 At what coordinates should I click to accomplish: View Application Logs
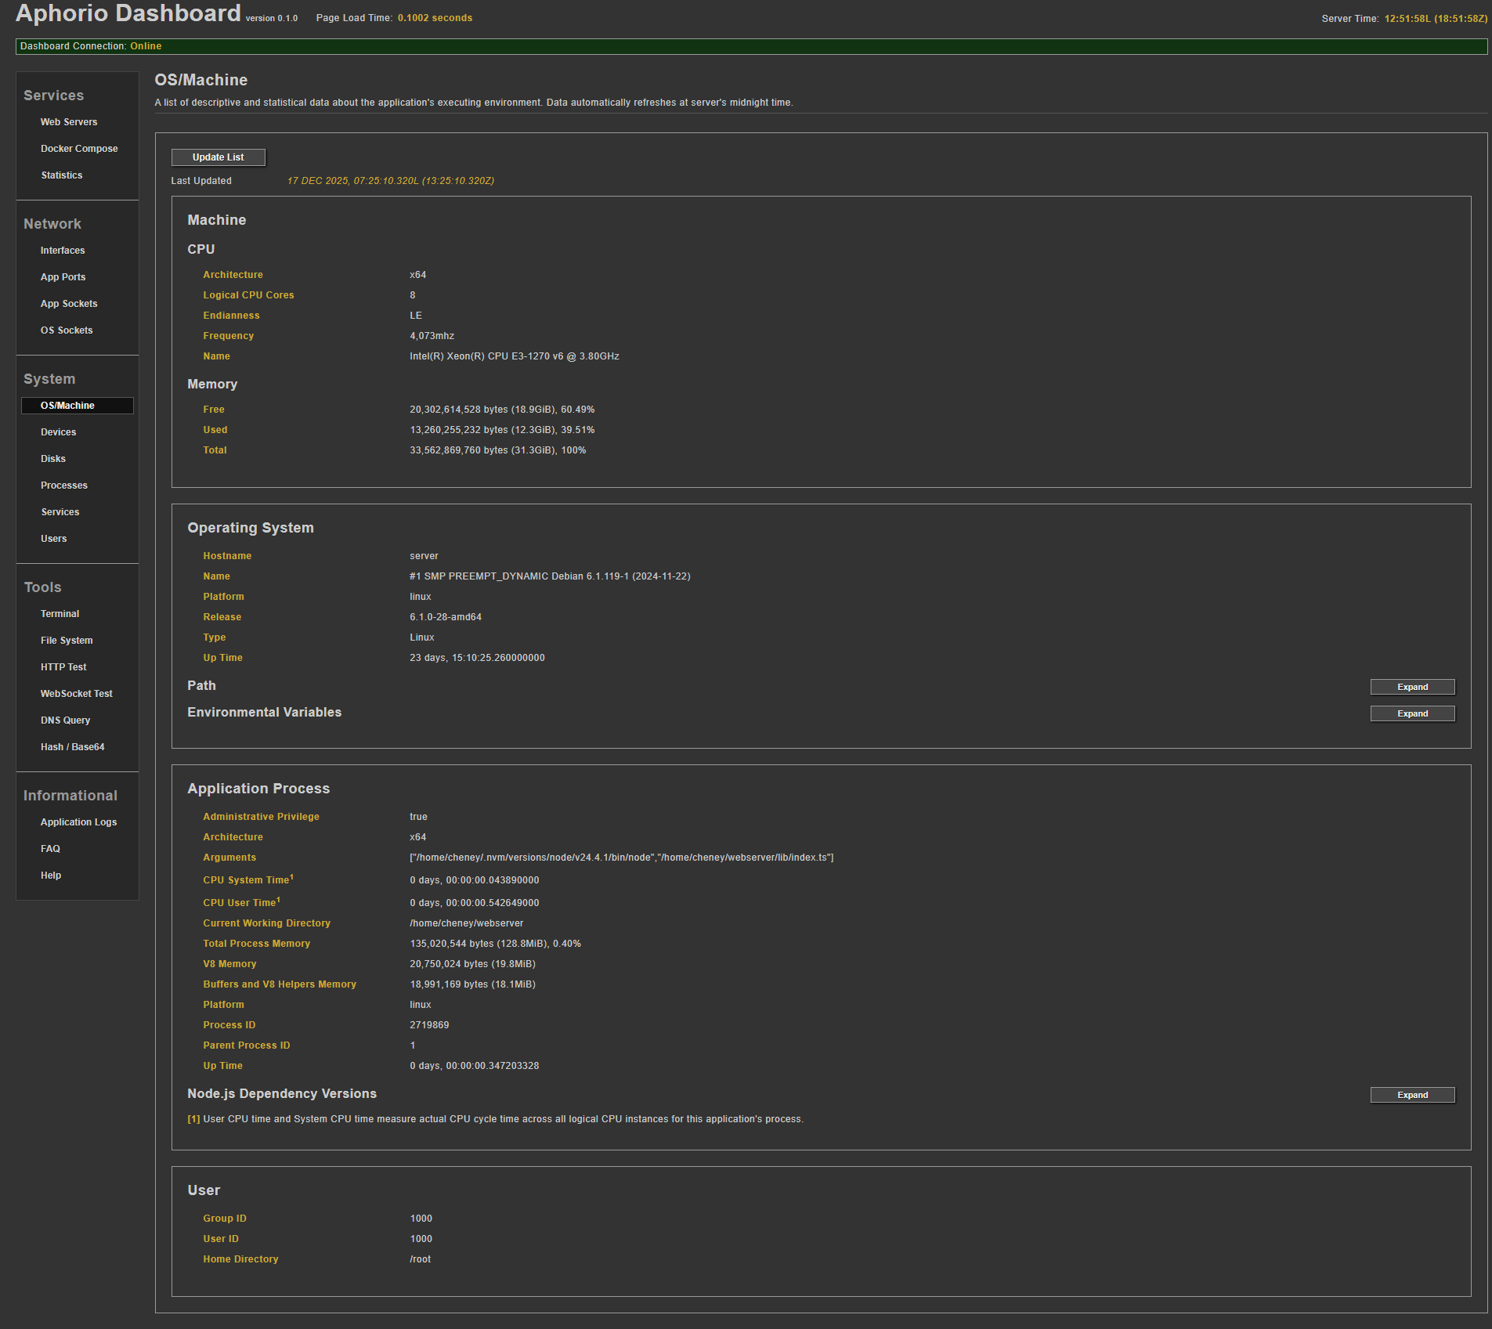(78, 822)
